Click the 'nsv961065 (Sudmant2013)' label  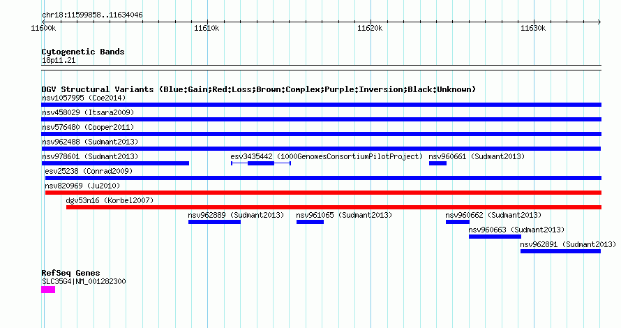[344, 215]
